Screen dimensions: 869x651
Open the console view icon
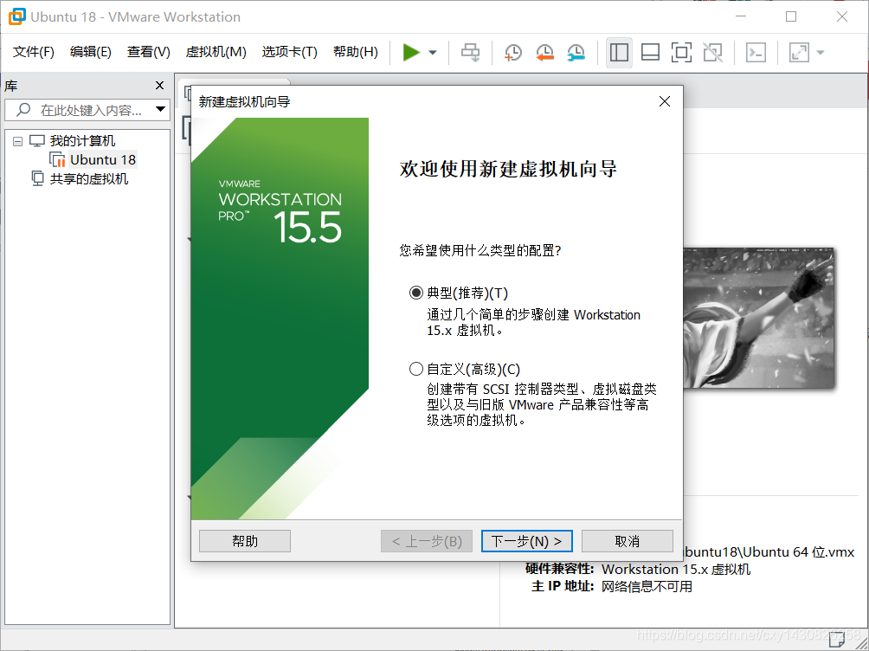click(x=756, y=53)
